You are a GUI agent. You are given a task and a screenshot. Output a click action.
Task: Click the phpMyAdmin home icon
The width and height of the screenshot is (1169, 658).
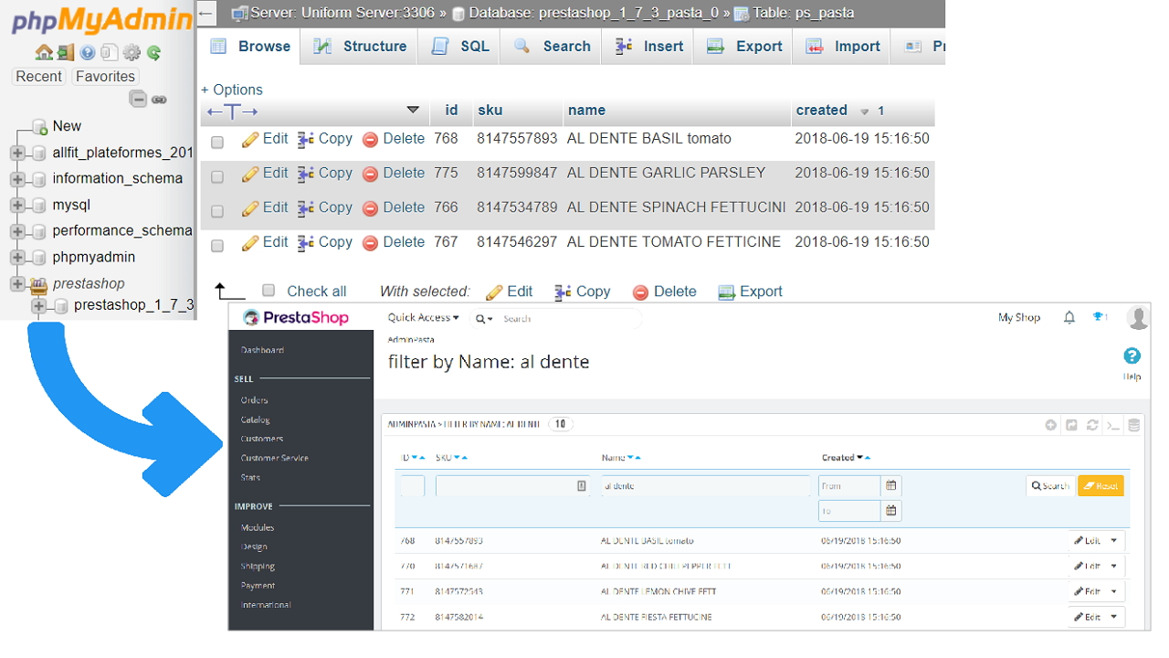point(43,53)
